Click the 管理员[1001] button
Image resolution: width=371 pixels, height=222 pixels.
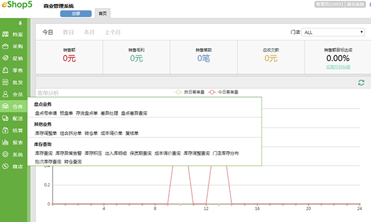click(330, 4)
